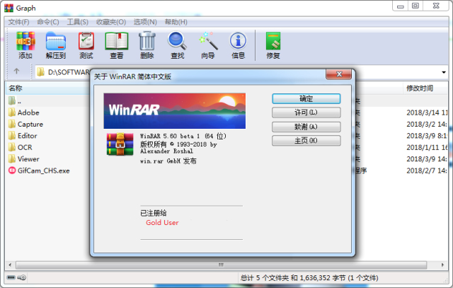Click the Repair (修复) toolbar icon
The image size is (453, 288).
coord(273,41)
